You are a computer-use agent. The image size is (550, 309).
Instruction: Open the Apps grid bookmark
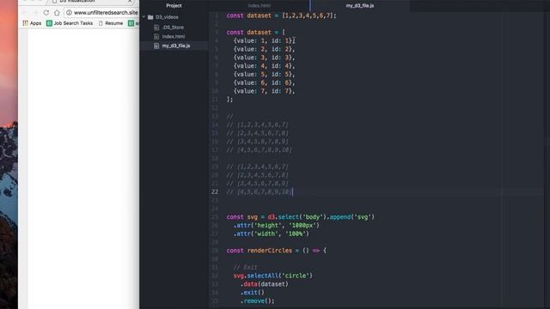tap(32, 23)
